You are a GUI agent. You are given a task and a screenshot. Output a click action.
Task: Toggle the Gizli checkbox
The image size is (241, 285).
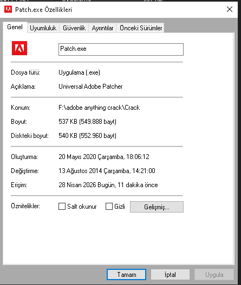coord(109,207)
